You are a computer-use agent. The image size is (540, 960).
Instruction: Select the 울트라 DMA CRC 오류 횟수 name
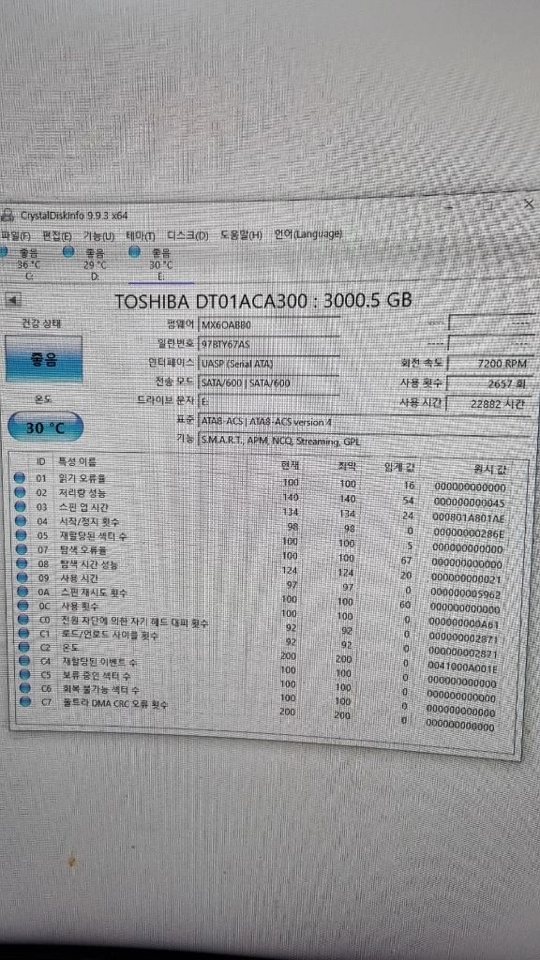[115, 704]
